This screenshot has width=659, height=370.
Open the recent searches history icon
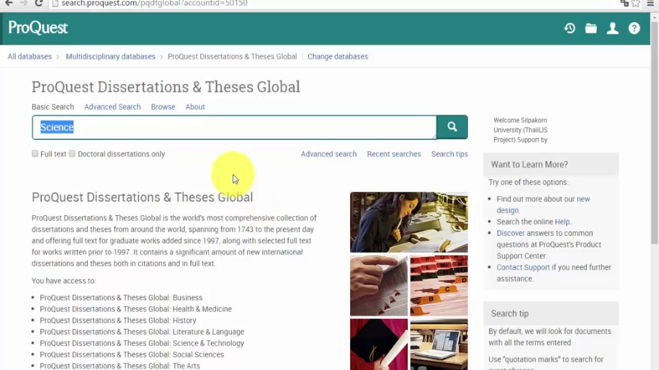point(569,28)
